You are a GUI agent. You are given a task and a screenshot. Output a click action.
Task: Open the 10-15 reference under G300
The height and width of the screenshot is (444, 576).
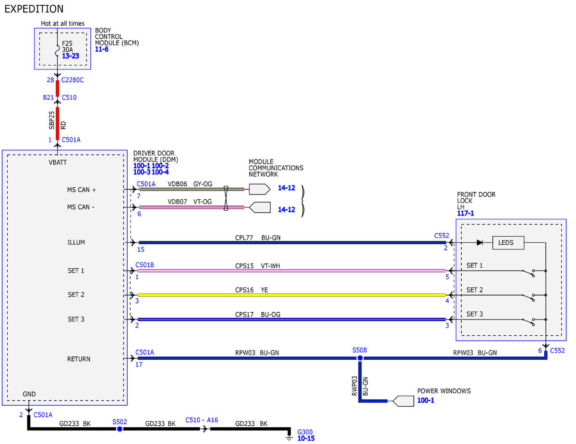(306, 438)
